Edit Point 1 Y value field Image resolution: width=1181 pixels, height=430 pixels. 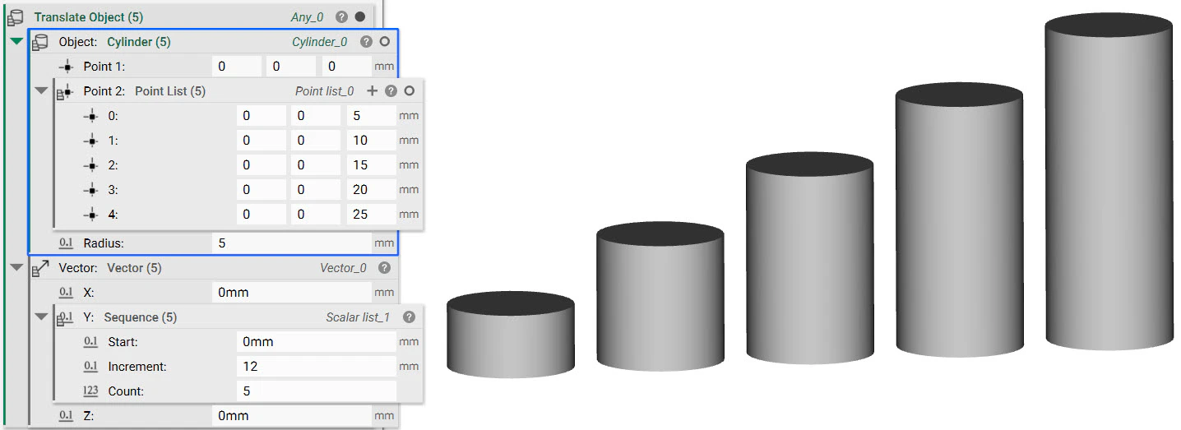pyautogui.click(x=291, y=67)
